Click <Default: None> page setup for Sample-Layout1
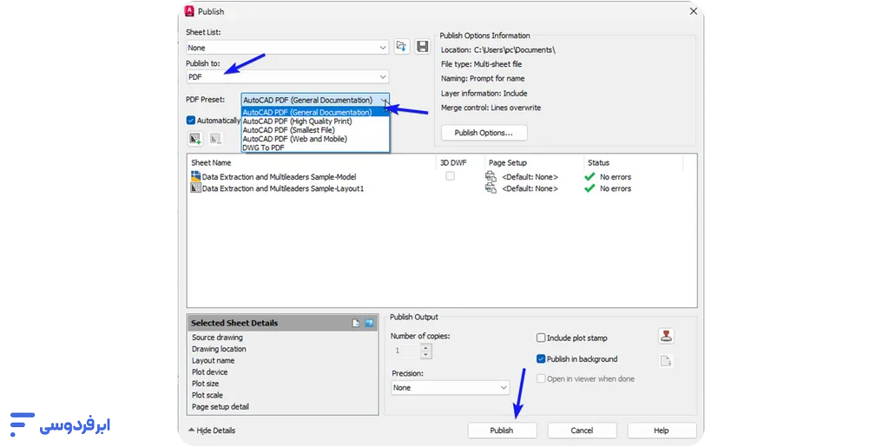 click(x=530, y=188)
